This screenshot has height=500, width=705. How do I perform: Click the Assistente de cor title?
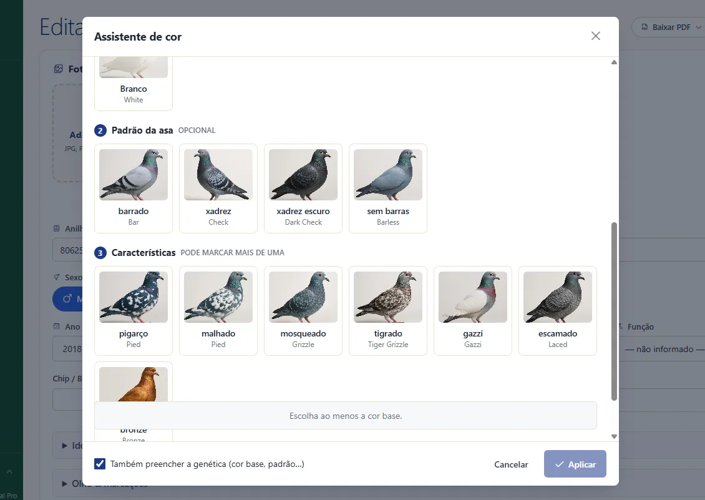coord(138,37)
